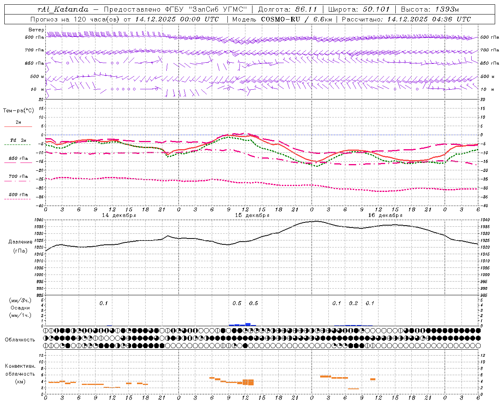Click red solid line sample under 2м
501x401 pixels.
(x=18, y=127)
